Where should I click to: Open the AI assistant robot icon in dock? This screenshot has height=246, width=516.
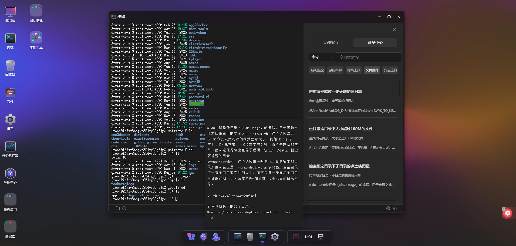coord(203,237)
